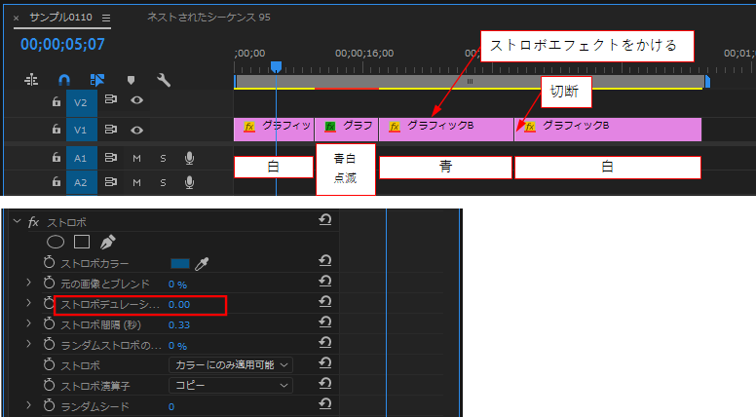Screen dimensions: 756x417
Task: Select the third グラフィックB clip
Action: click(446, 130)
